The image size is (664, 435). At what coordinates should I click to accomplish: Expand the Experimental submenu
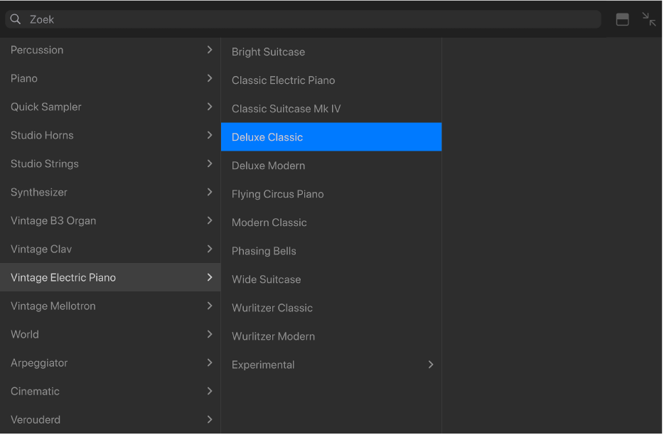430,364
